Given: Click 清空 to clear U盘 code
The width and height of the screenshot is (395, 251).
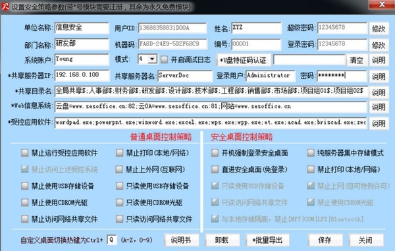Looking at the screenshot, I should [356, 60].
